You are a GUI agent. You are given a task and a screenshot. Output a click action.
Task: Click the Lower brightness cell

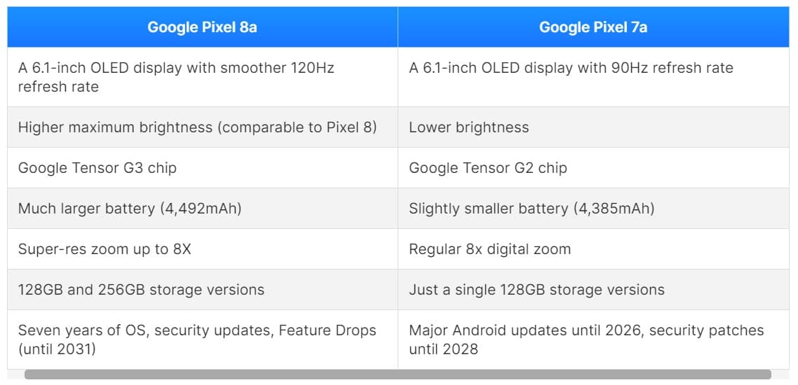click(468, 127)
